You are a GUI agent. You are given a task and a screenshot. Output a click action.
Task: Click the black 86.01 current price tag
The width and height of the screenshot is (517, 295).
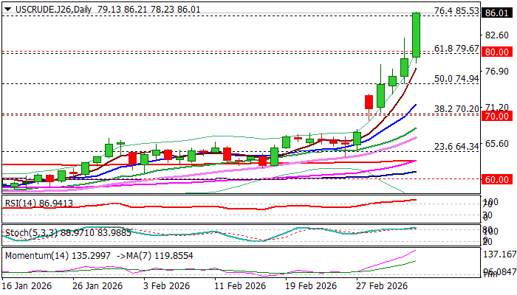click(493, 13)
